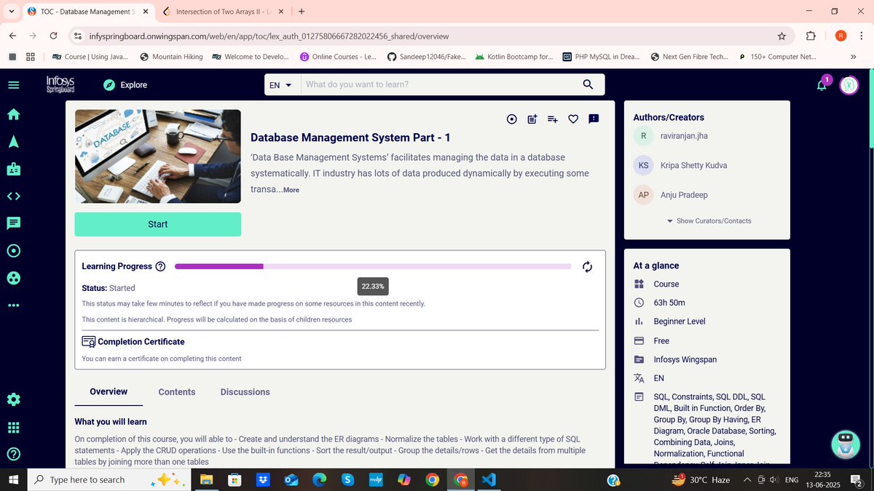
Task: Open the Explore link
Action: [125, 85]
